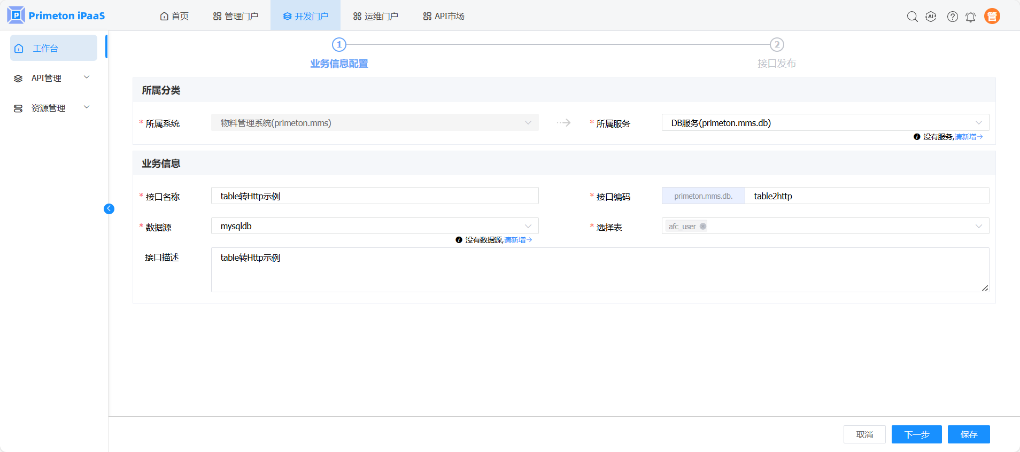Click the search magnifier icon

912,17
